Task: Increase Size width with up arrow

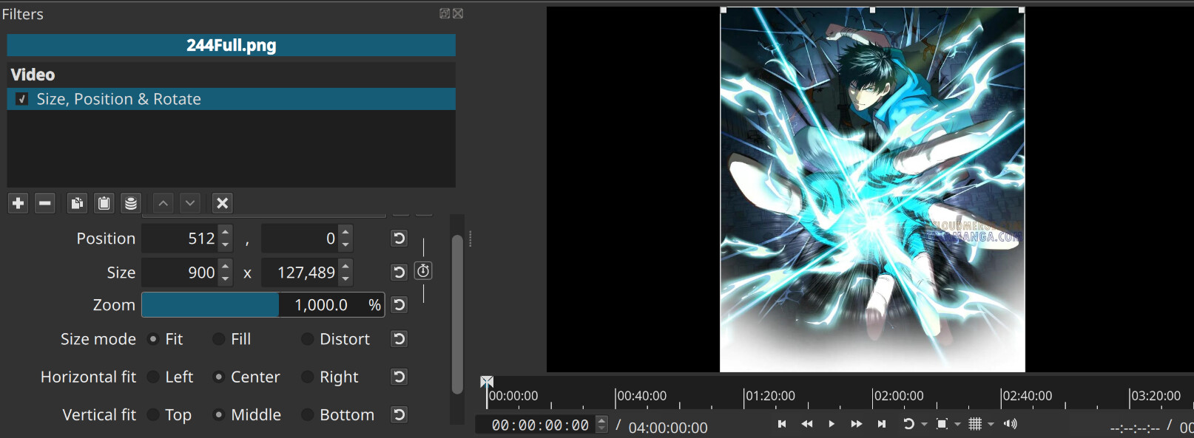Action: pyautogui.click(x=226, y=266)
